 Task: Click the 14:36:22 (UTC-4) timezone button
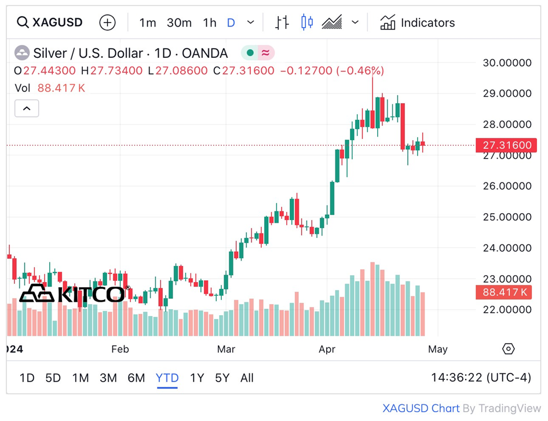click(481, 378)
